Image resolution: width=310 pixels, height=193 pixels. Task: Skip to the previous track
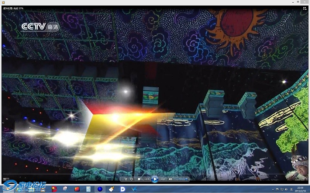coord(147,179)
